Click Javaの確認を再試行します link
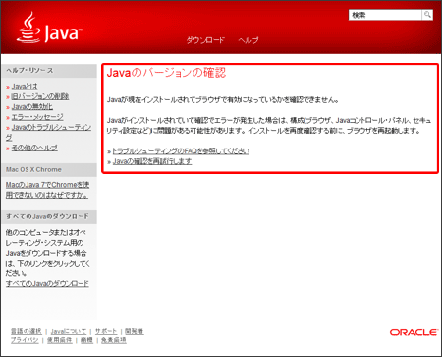 [152, 161]
